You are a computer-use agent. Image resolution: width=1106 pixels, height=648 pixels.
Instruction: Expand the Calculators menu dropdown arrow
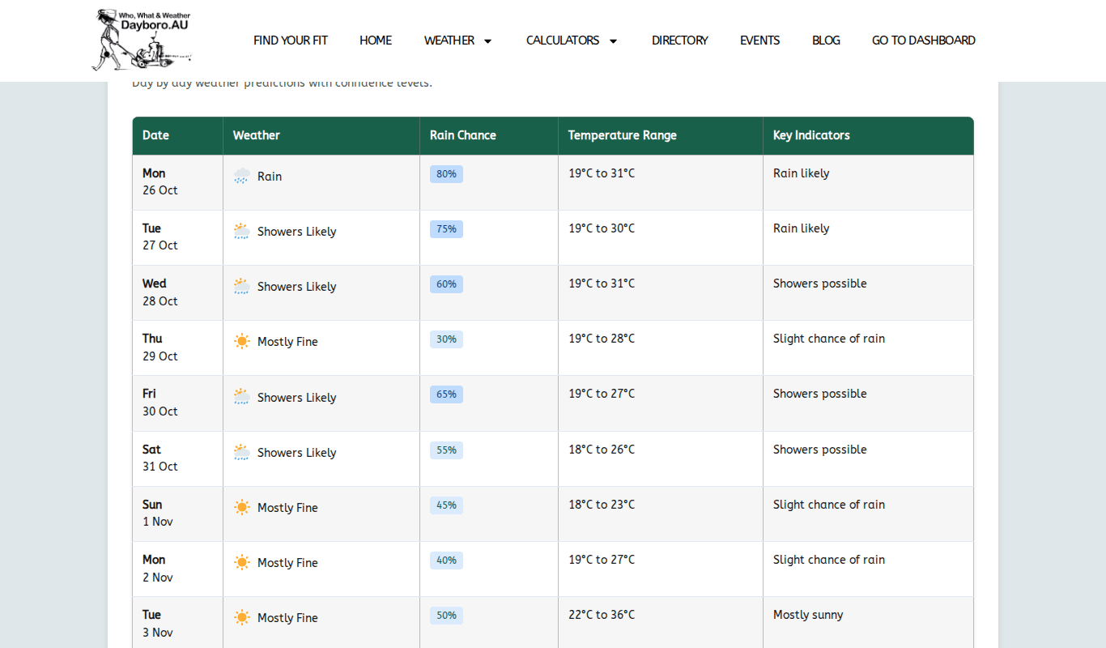point(613,40)
